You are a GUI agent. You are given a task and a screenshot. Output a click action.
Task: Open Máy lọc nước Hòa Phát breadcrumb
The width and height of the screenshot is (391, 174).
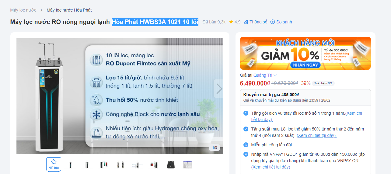tap(69, 10)
